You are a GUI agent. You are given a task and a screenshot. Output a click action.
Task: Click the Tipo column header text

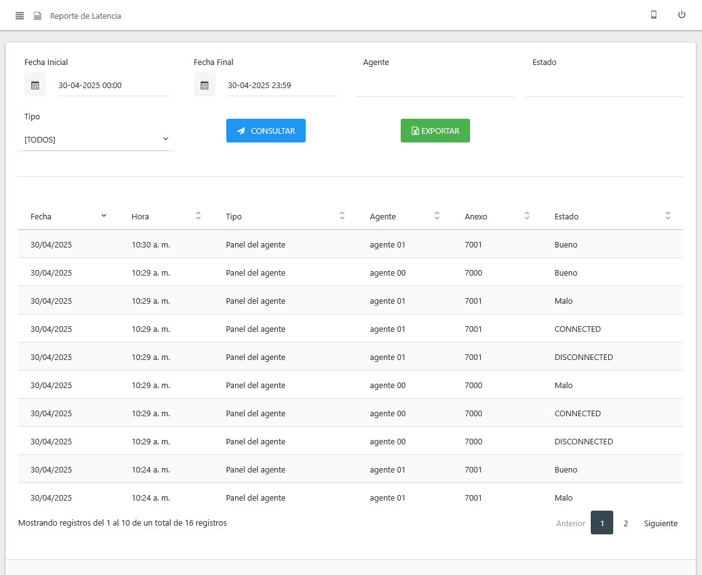tap(234, 217)
